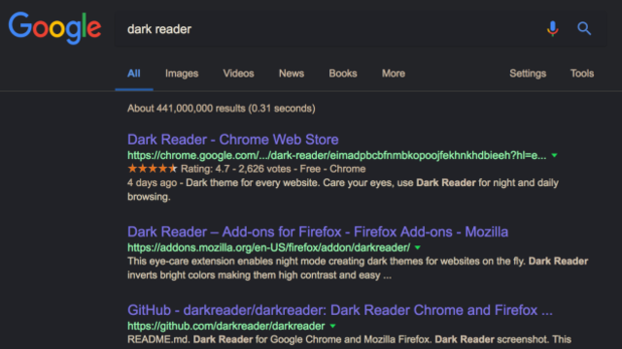Viewport: 622px width, 349px height.
Task: Select the All tab
Action: pos(134,74)
